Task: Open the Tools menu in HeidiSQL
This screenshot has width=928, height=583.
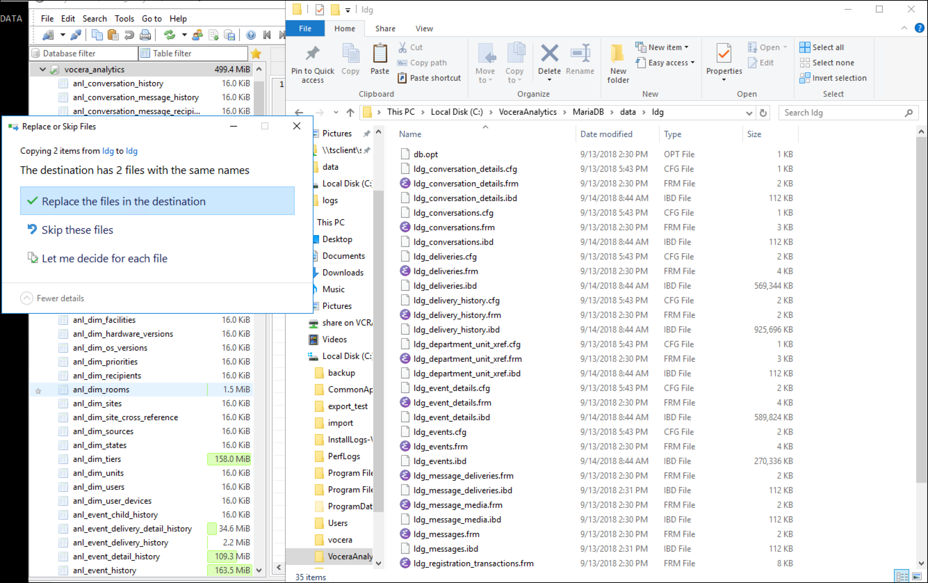Action: pos(124,18)
